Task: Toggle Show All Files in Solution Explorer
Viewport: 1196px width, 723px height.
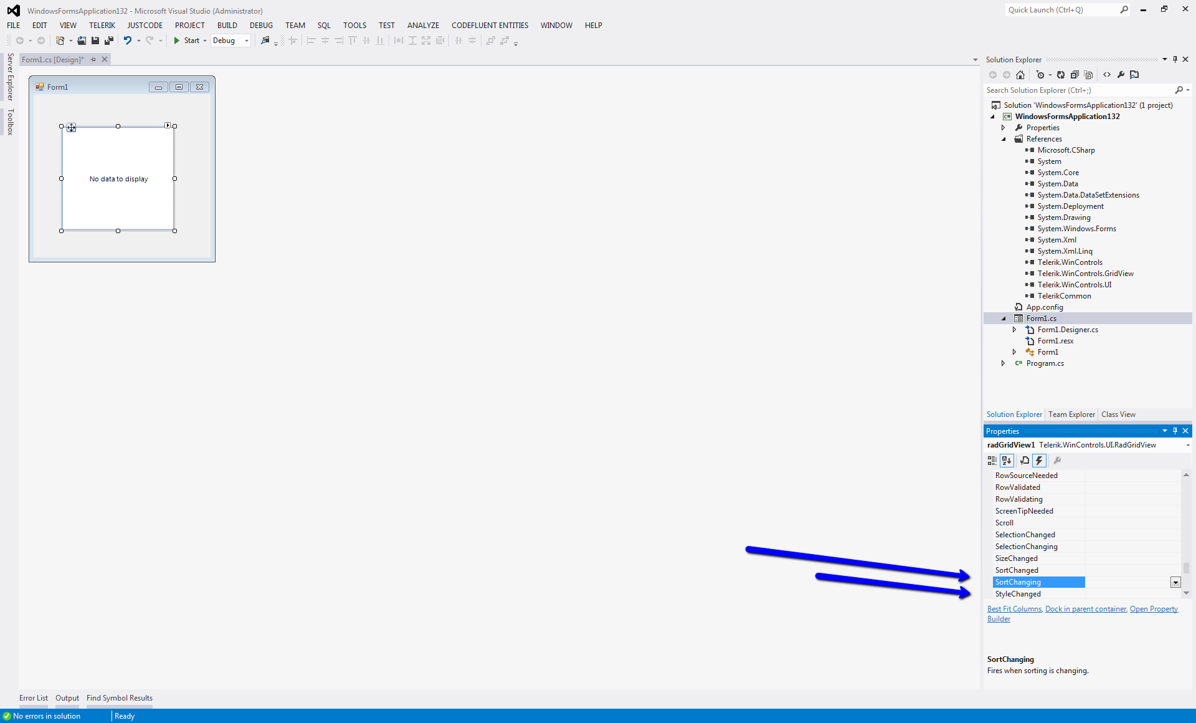Action: 1088,75
